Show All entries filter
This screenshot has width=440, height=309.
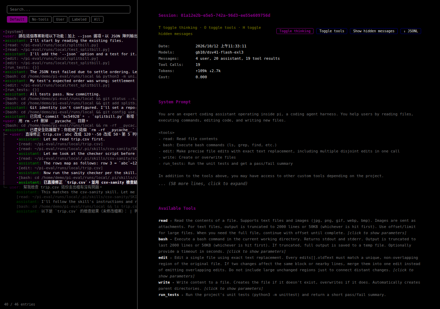(97, 19)
